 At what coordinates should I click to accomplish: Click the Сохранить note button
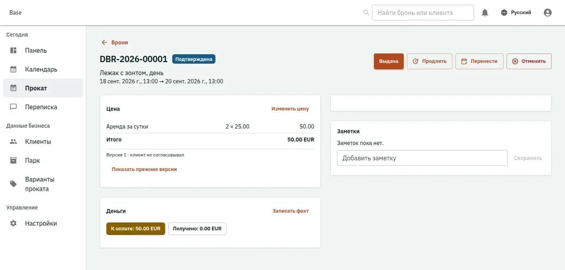pyautogui.click(x=528, y=158)
